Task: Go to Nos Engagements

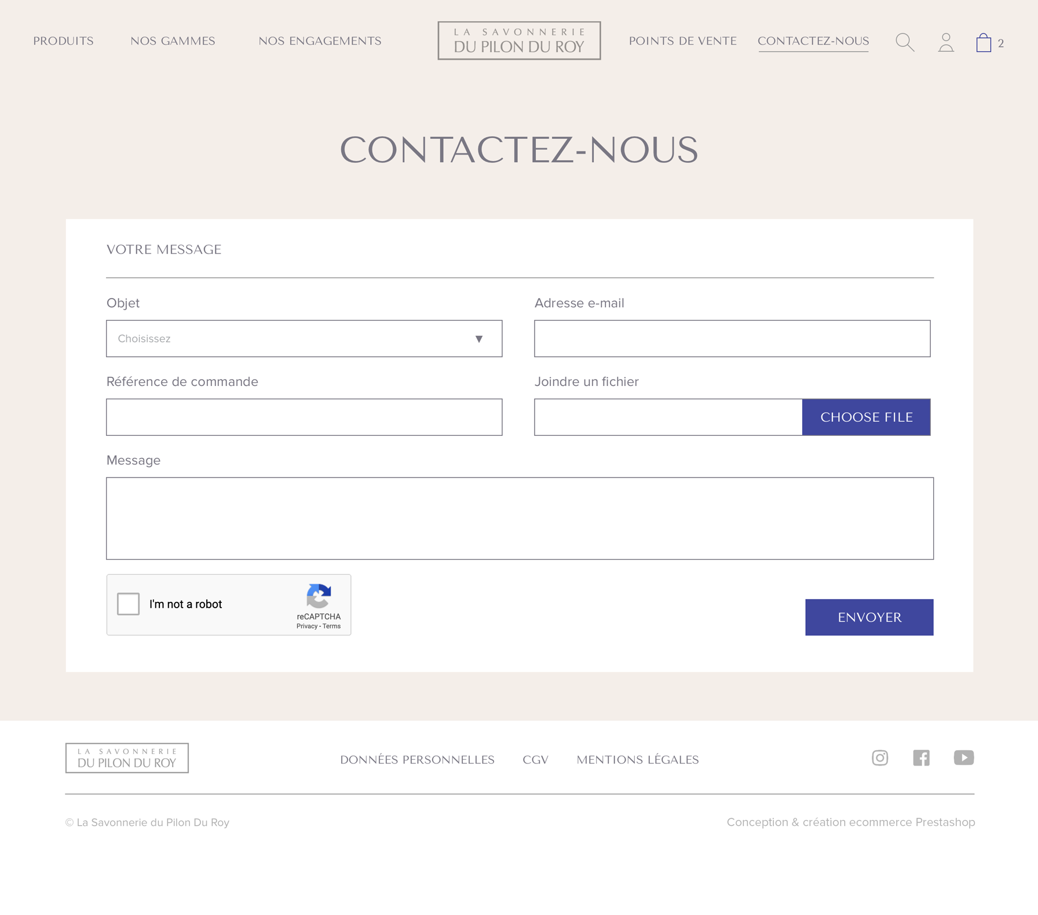Action: [x=320, y=41]
